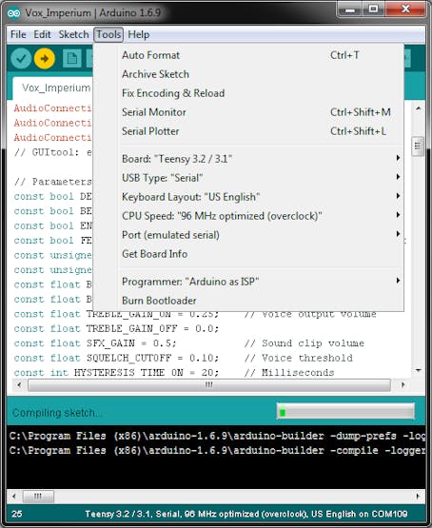This screenshot has width=432, height=528.
Task: Click editor vertical scrollbar thumb
Action: click(x=418, y=147)
